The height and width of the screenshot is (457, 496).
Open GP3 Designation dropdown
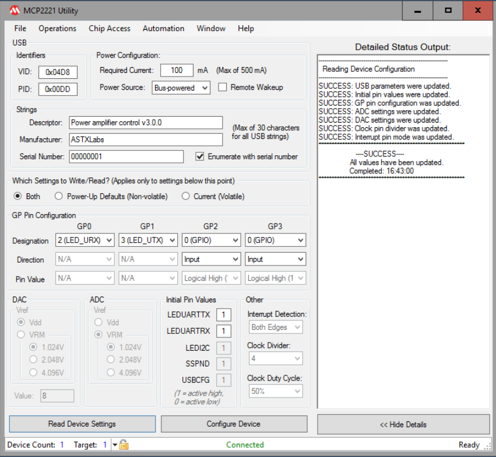click(275, 240)
